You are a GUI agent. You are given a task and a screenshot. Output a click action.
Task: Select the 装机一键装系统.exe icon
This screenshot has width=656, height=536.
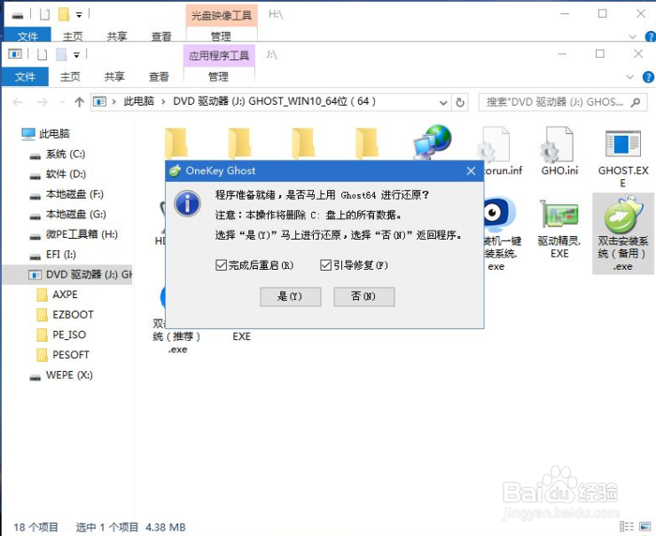499,234
